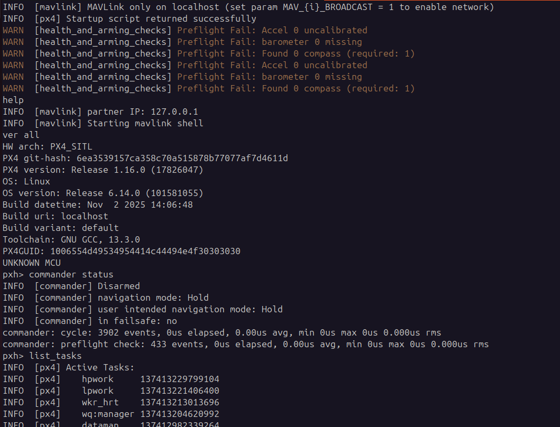
Task: Click the 'help' command line
Action: tap(13, 100)
